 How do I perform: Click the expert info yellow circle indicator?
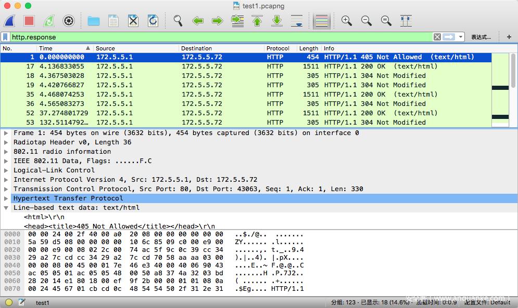pyautogui.click(x=9, y=302)
